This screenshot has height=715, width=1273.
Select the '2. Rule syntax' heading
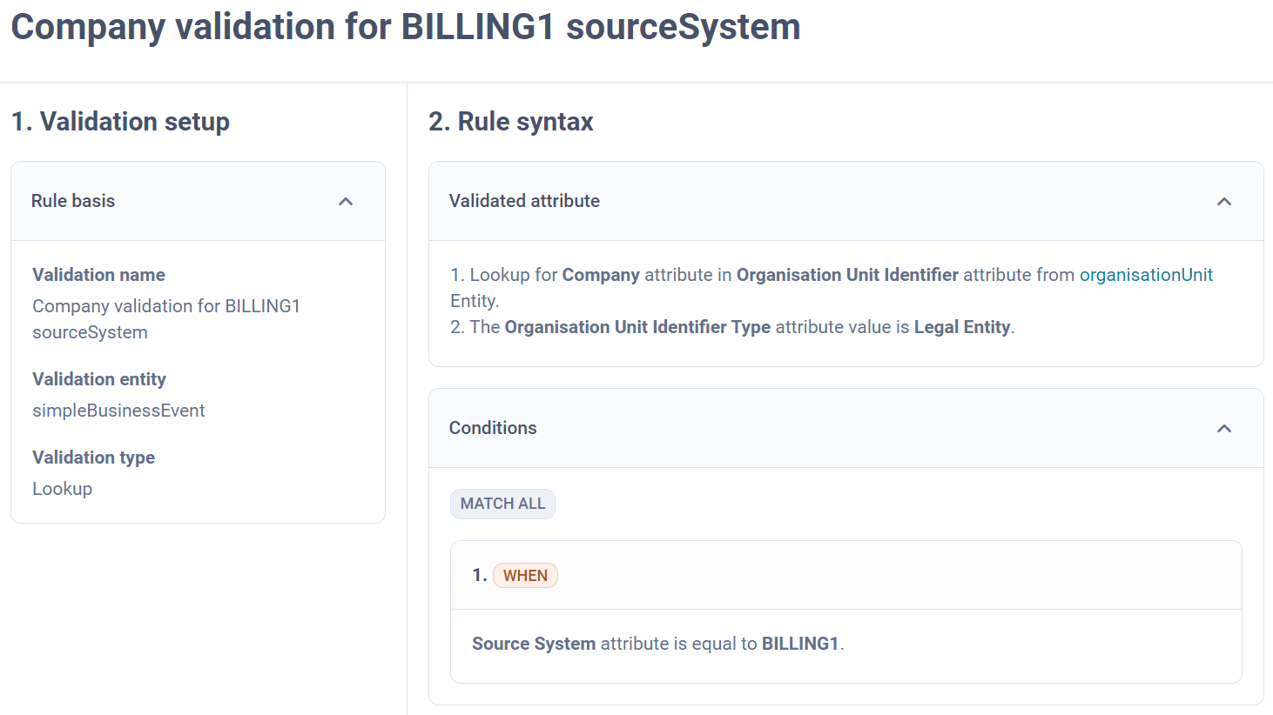click(511, 122)
